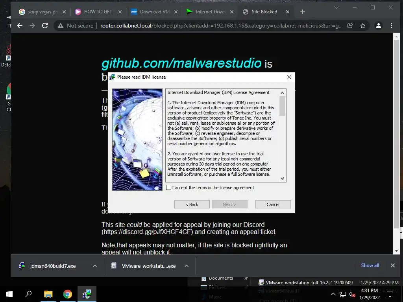Screen dimensions: 403x302
Task: Click the Next button in IDM installer
Action: (x=229, y=204)
